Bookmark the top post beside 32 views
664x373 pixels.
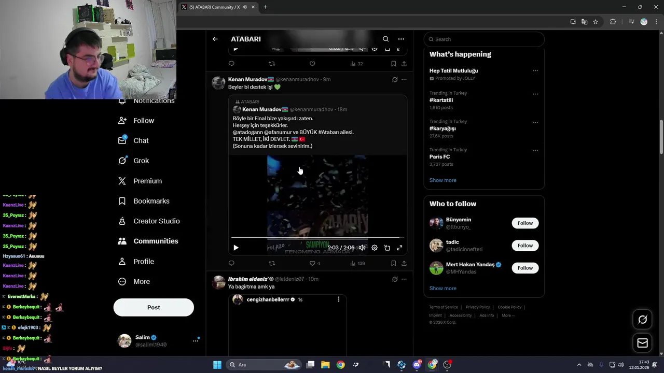(393, 64)
